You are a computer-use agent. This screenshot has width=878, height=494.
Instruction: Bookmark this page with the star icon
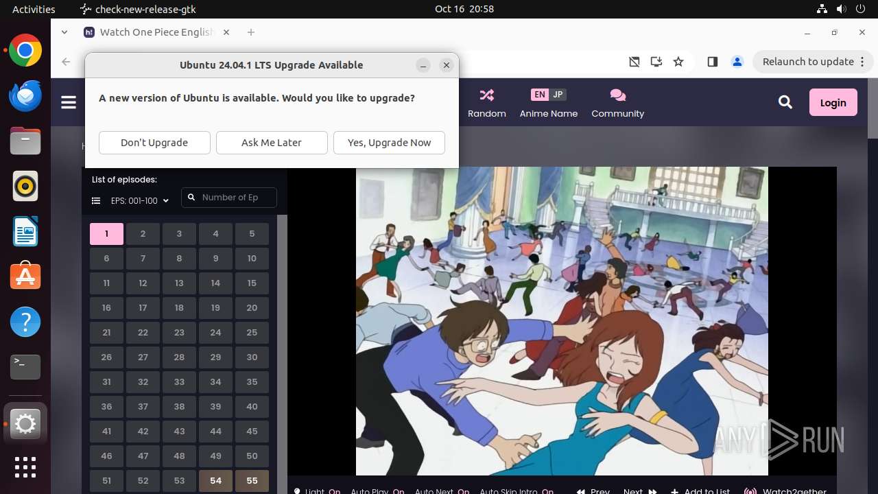[678, 62]
